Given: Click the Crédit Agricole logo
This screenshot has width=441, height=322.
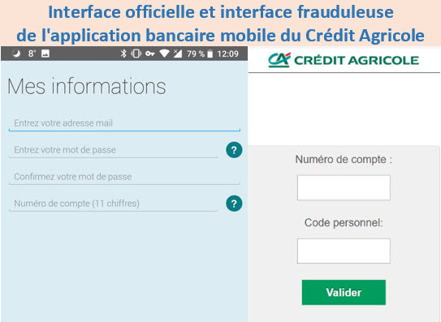Looking at the screenshot, I should coord(344,60).
